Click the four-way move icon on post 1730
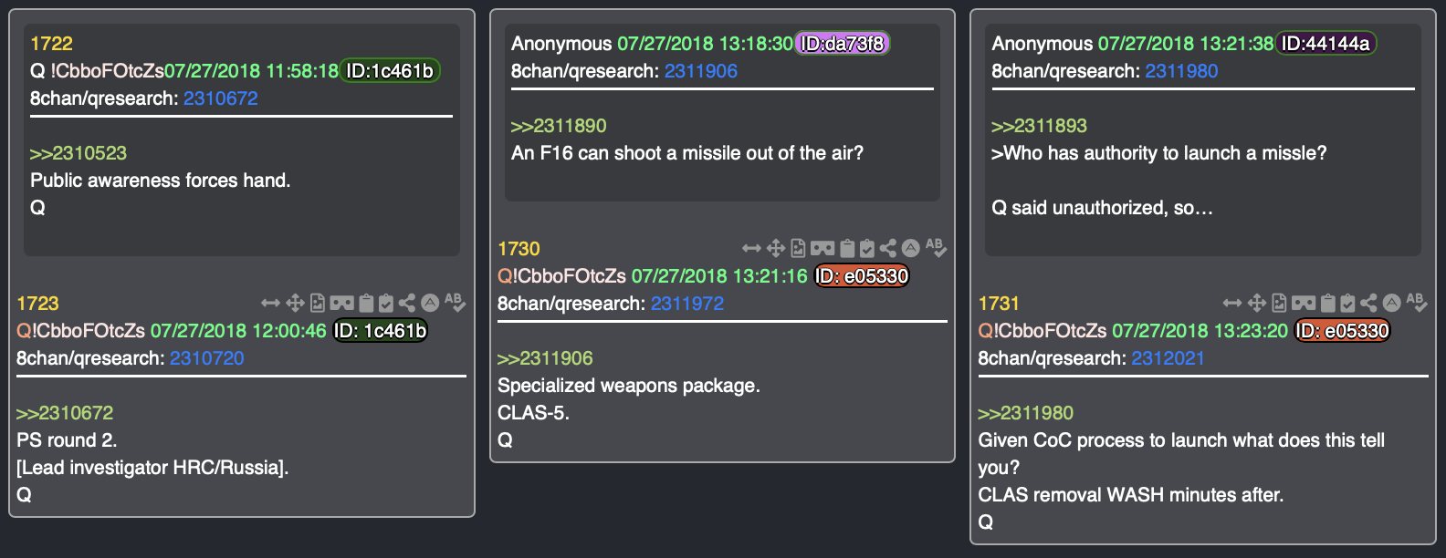Viewport: 1446px width, 558px height. click(x=776, y=248)
